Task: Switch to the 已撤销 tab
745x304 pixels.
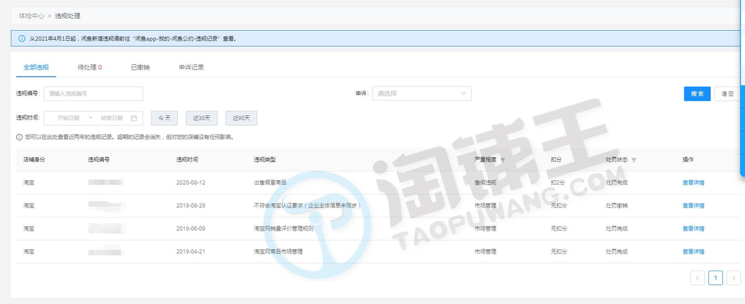Action: point(140,68)
